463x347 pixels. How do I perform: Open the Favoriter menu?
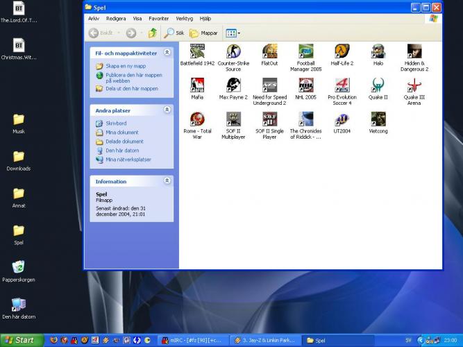click(x=158, y=19)
